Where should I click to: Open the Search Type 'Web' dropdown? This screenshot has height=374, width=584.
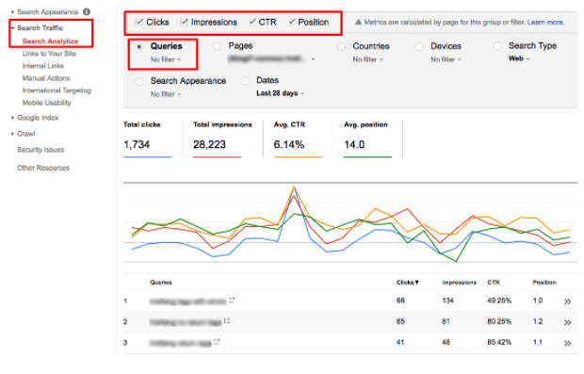[519, 58]
